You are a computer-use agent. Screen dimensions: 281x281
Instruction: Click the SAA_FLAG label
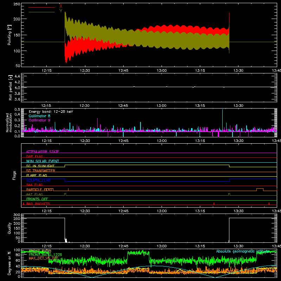click(x=34, y=185)
